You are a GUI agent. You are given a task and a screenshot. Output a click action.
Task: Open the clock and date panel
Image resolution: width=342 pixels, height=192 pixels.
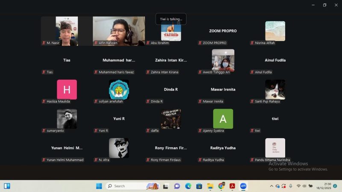click(x=323, y=186)
